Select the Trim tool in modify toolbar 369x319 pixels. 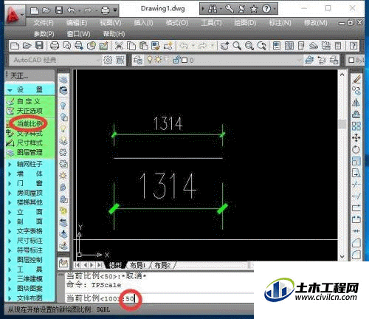pos(356,185)
